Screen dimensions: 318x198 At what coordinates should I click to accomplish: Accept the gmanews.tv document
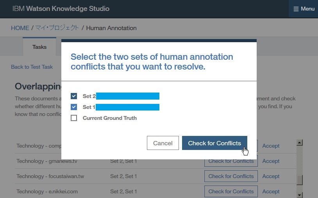[x=271, y=161]
